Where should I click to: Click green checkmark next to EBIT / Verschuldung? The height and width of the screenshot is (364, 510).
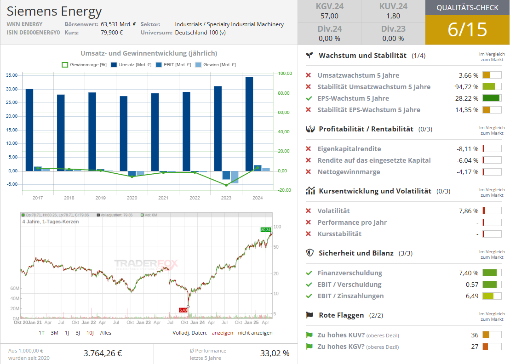pyautogui.click(x=309, y=284)
